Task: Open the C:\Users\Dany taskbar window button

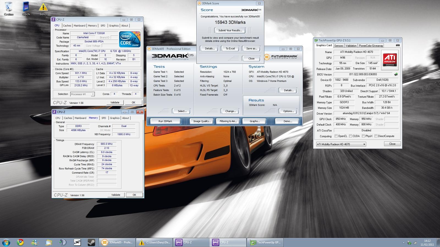Action: [154, 242]
